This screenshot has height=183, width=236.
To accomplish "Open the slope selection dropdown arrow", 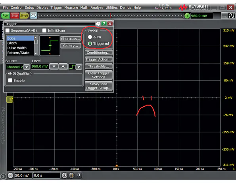I will (x=79, y=67).
